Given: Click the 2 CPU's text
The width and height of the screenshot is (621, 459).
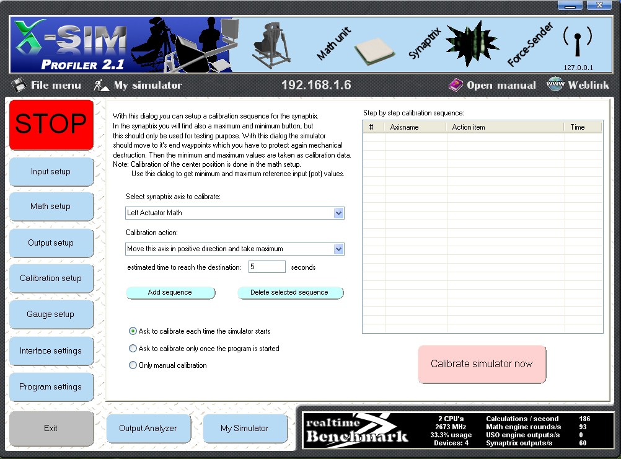Looking at the screenshot, I should point(451,419).
